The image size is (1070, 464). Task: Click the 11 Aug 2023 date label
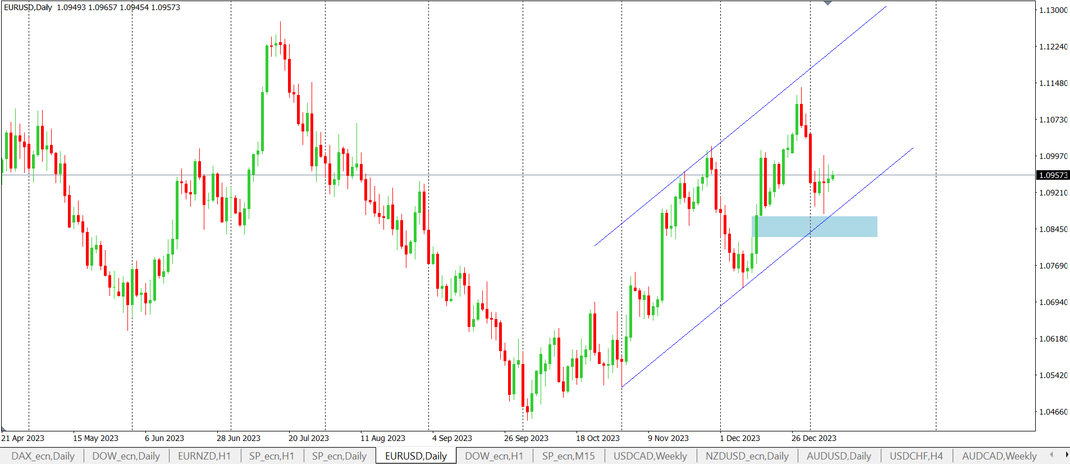[x=383, y=438]
